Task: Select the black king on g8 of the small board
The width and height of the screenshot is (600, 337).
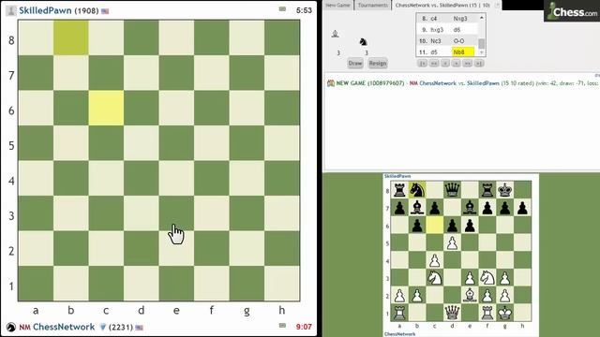Action: (505, 189)
